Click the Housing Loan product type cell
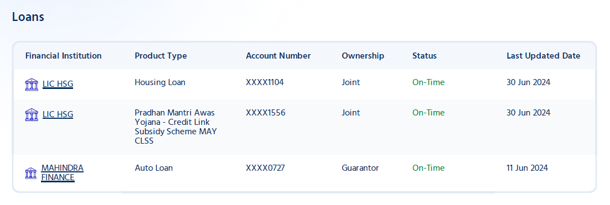 pyautogui.click(x=160, y=82)
